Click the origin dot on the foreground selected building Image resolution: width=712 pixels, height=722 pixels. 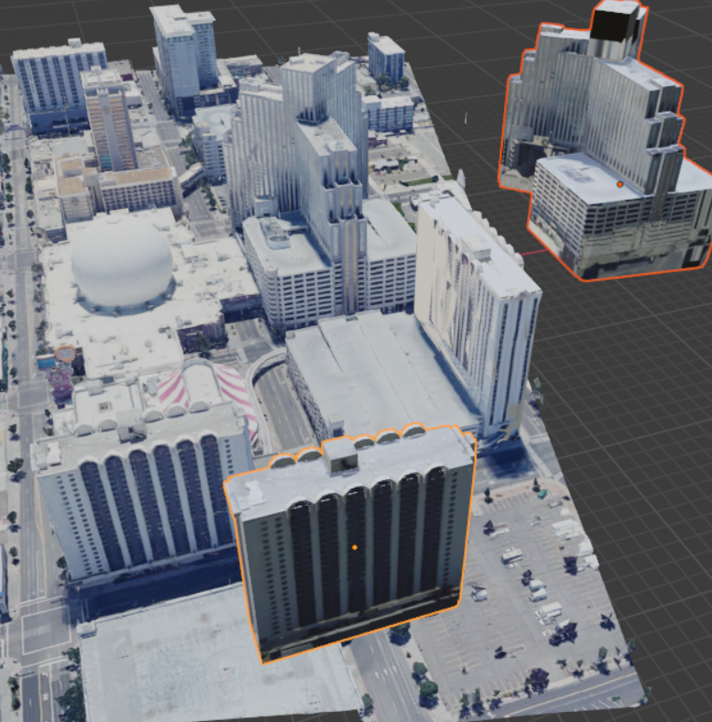click(x=355, y=548)
